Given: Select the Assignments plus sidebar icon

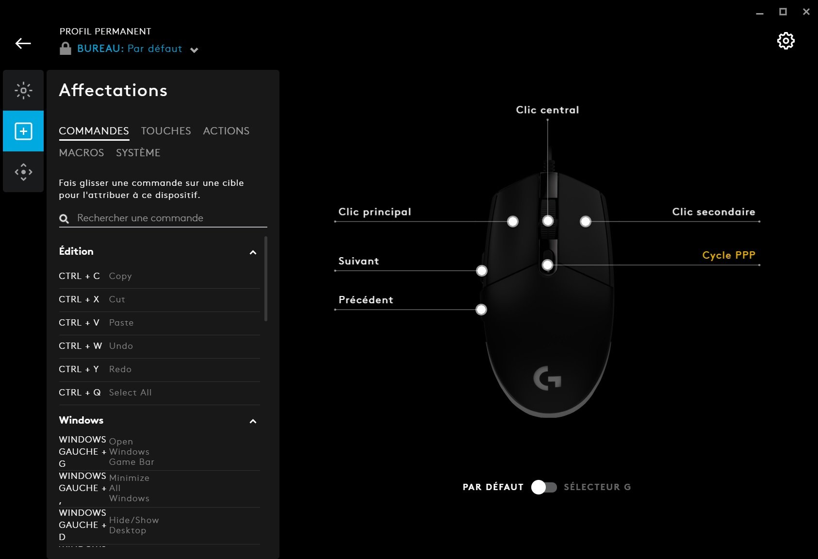Looking at the screenshot, I should 23,131.
